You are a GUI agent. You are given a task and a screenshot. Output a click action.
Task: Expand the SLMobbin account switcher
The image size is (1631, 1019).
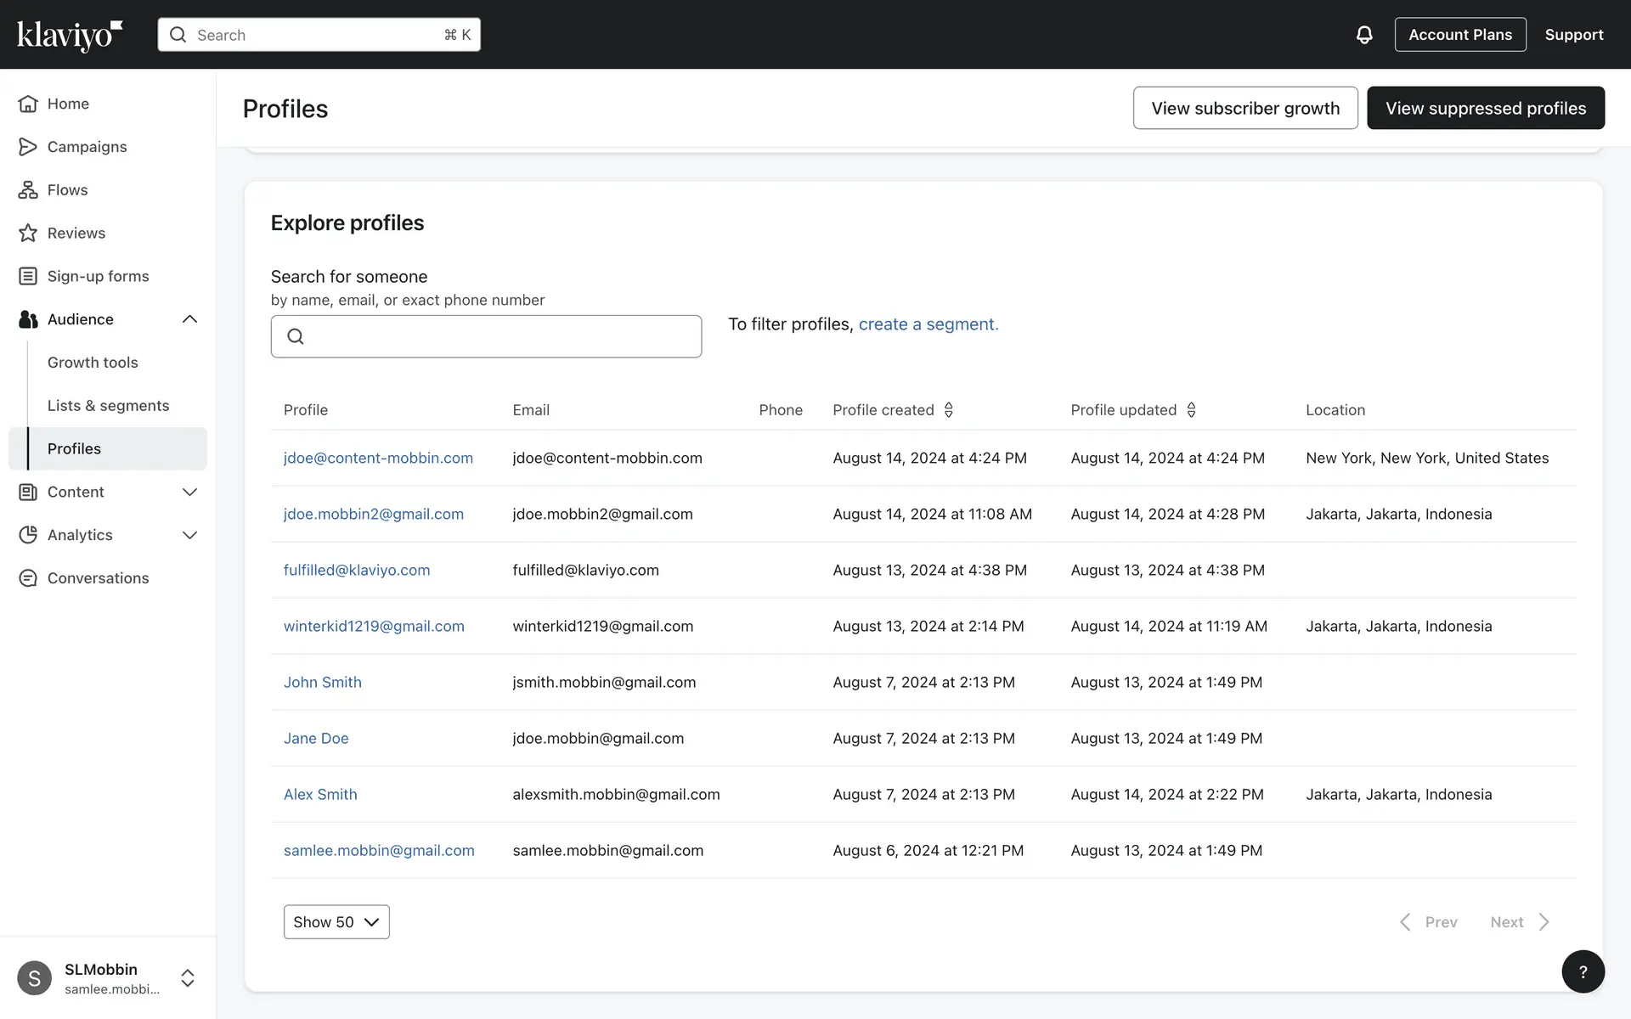(188, 978)
